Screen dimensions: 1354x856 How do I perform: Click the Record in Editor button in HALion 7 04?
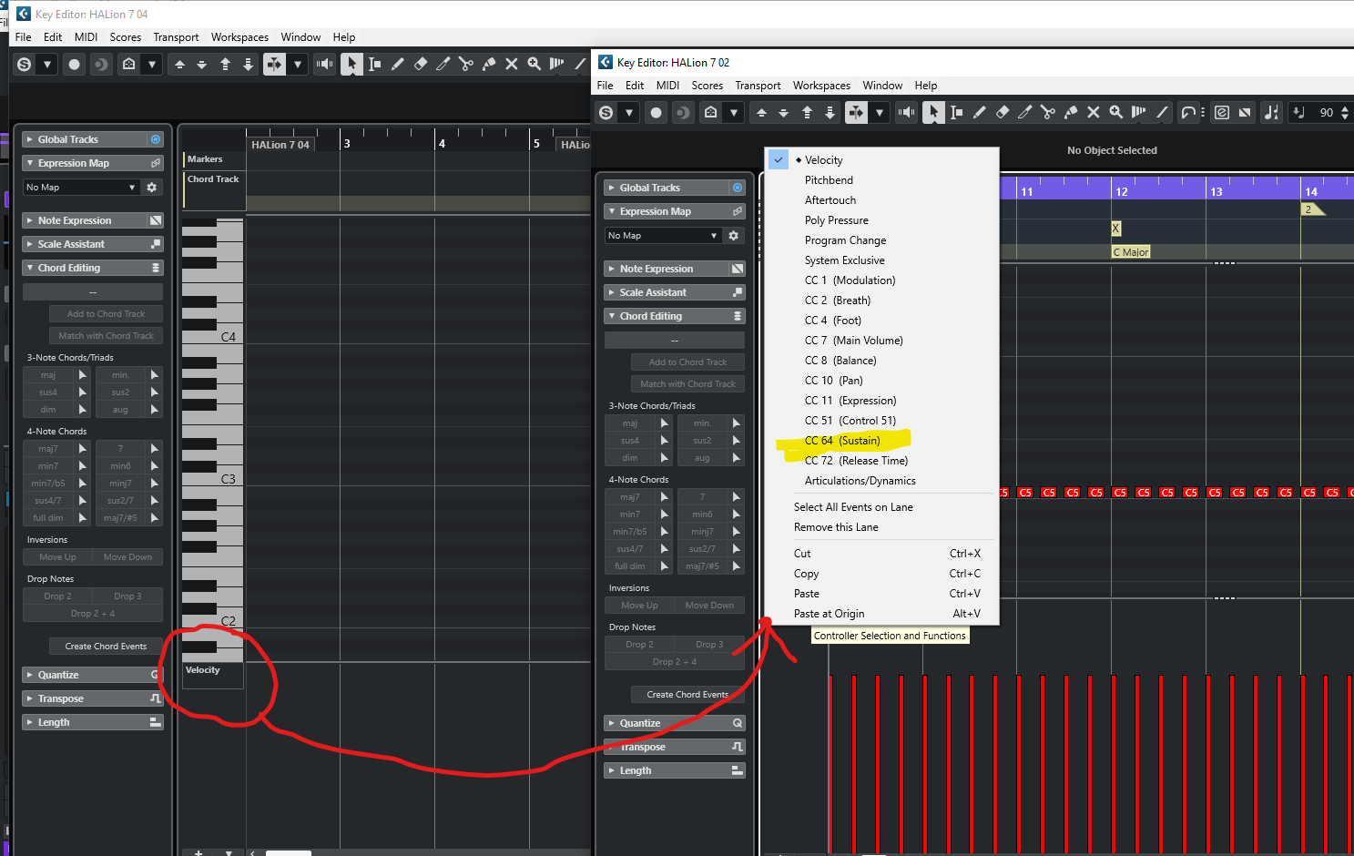click(74, 64)
